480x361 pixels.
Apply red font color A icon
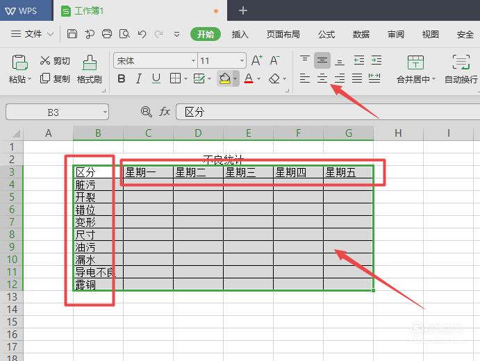coord(249,78)
